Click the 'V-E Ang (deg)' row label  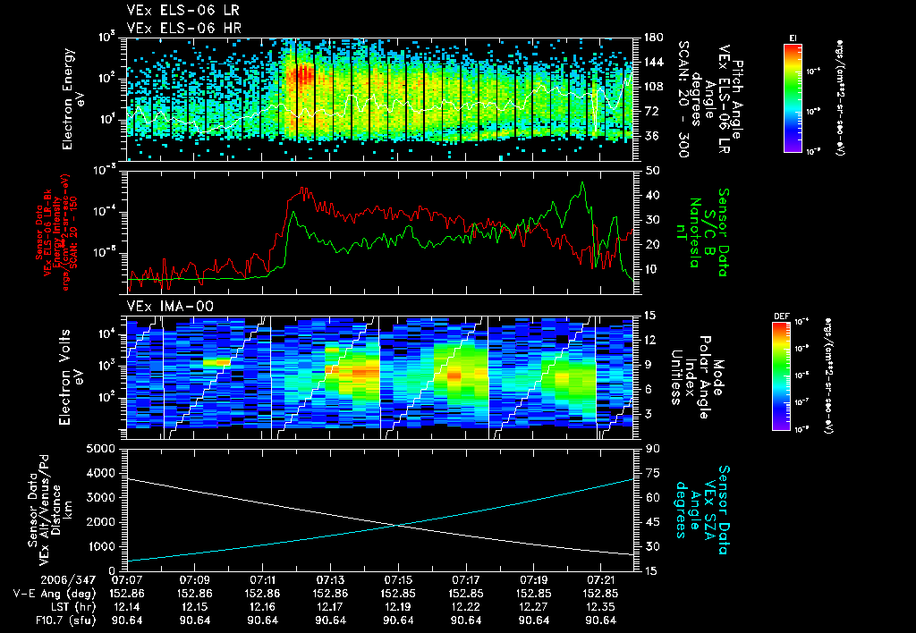[55, 594]
